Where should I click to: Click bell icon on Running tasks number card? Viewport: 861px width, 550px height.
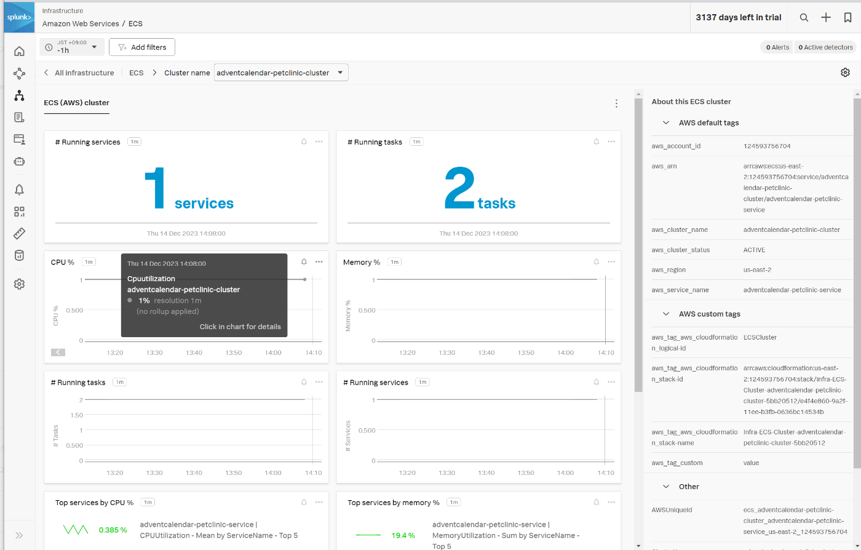coord(596,141)
